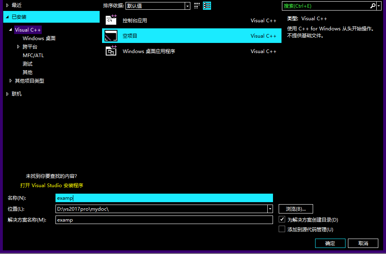Switch to medium icons list view
386x254 pixels.
pos(207,6)
